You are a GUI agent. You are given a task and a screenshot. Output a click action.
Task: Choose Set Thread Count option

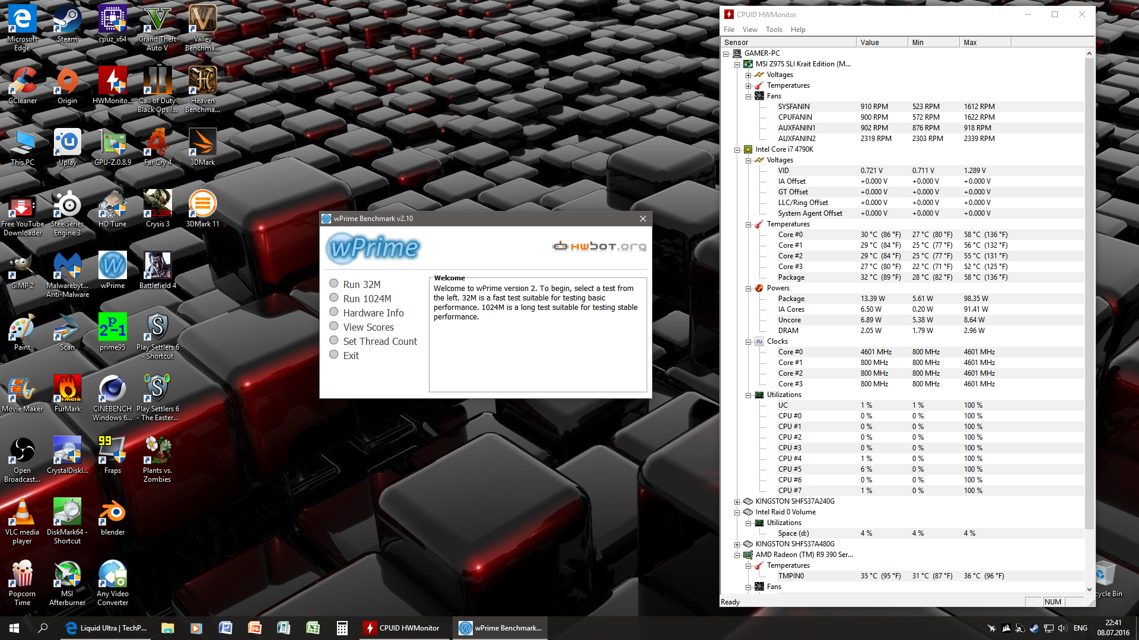point(334,341)
